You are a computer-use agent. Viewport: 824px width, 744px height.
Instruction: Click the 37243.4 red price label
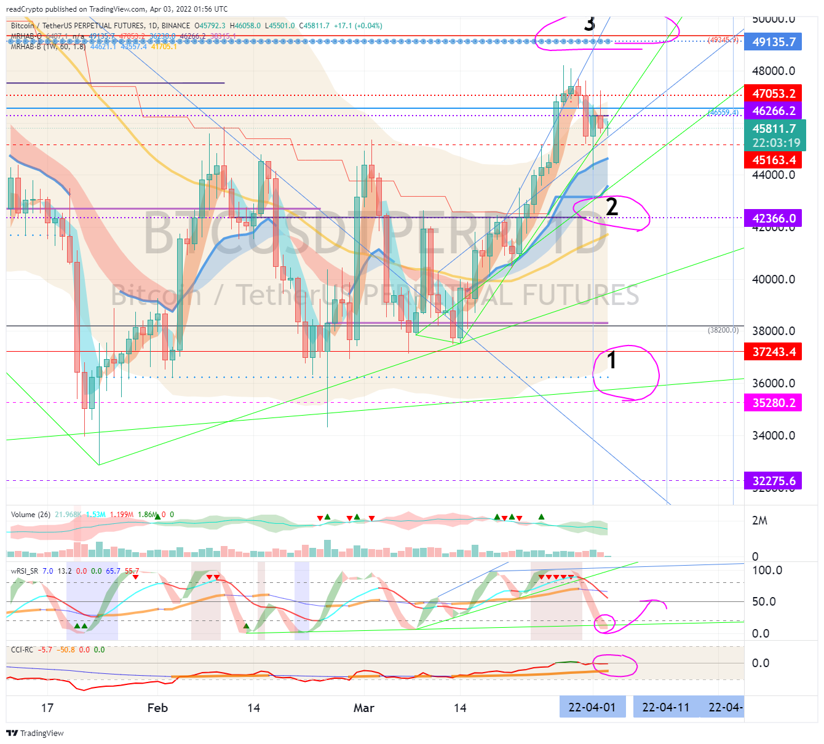coord(774,352)
